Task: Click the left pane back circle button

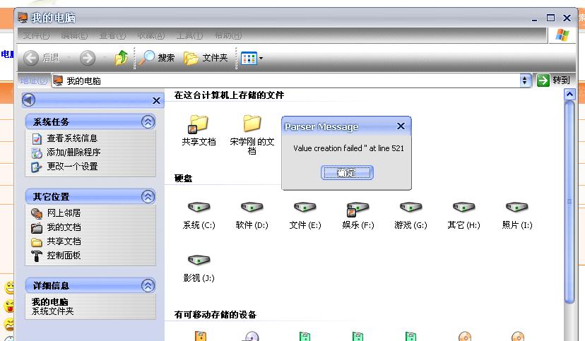Action: tap(29, 100)
